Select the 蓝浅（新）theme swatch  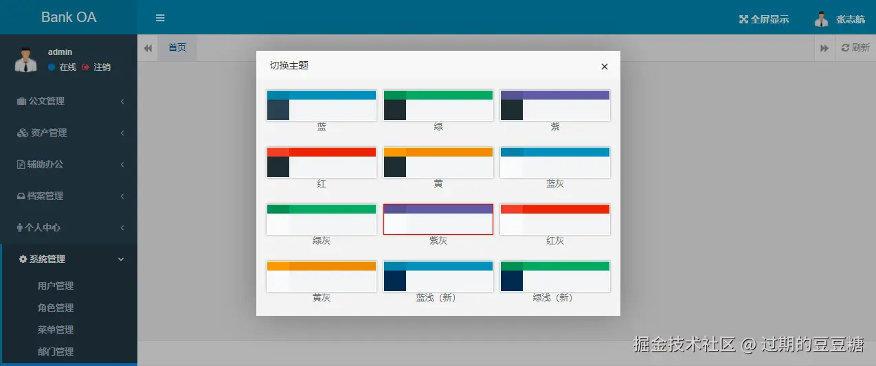(438, 276)
